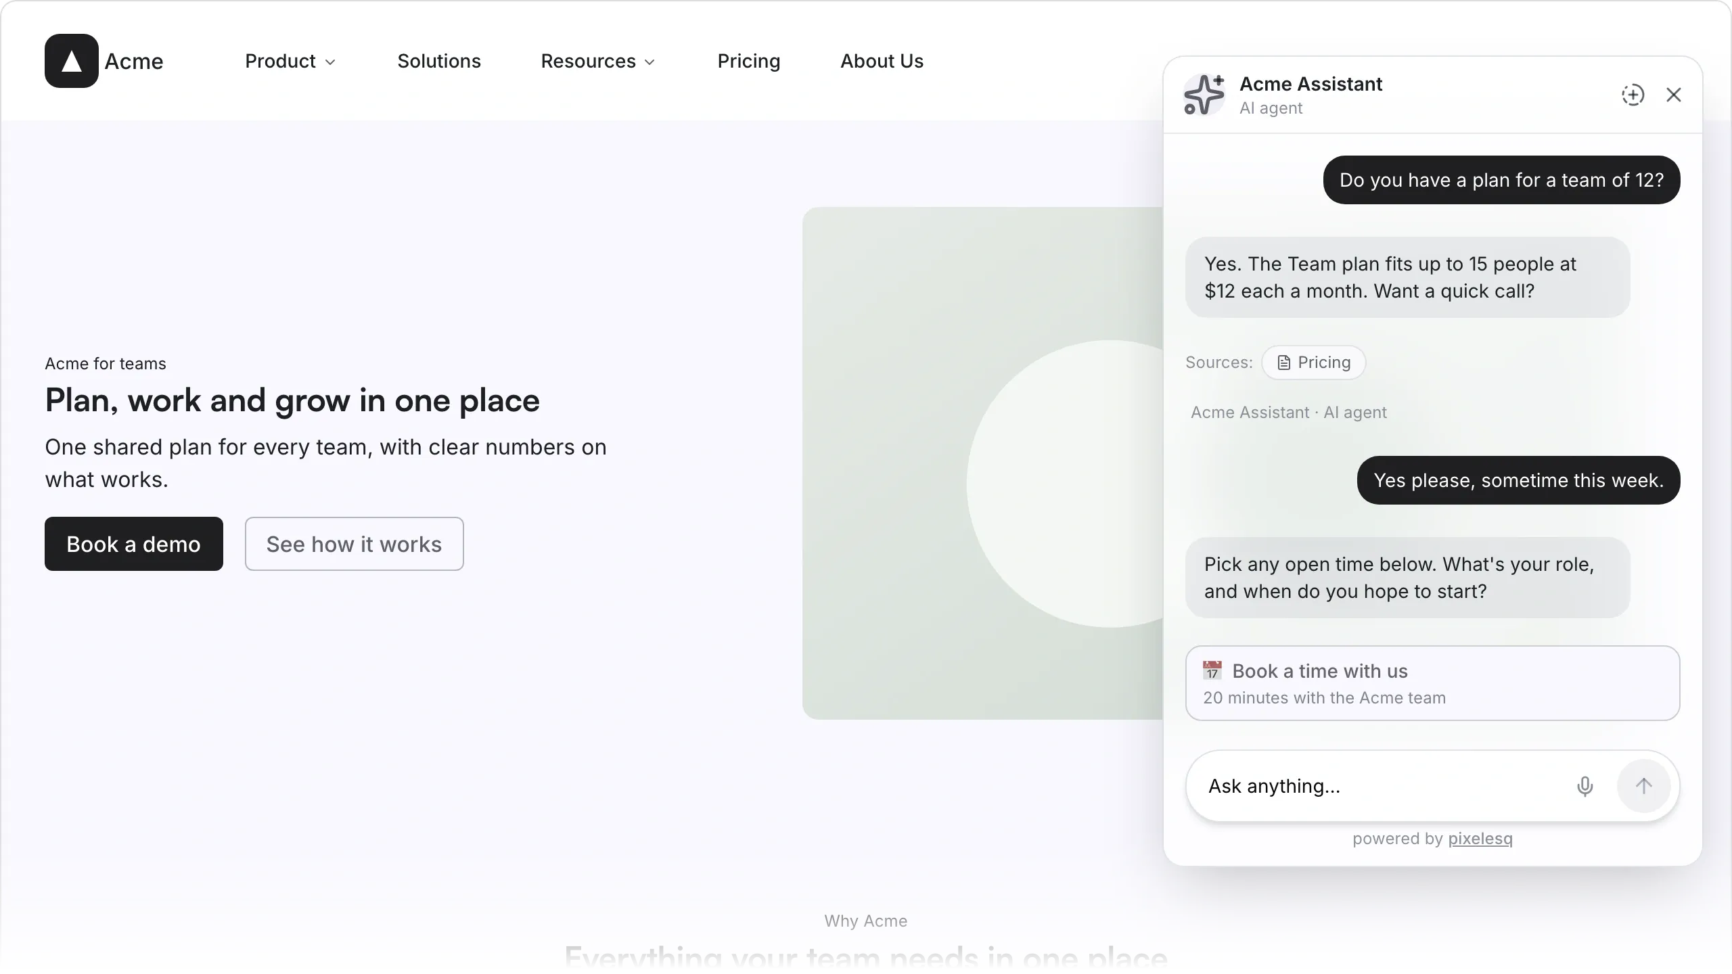Follow the pixelesq link
Viewport: 1732px width, 974px height.
(1480, 839)
